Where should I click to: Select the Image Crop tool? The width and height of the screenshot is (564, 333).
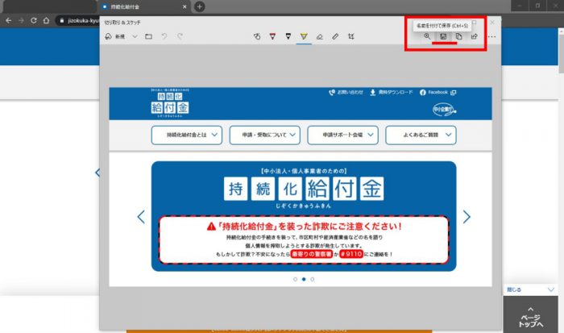coord(351,36)
